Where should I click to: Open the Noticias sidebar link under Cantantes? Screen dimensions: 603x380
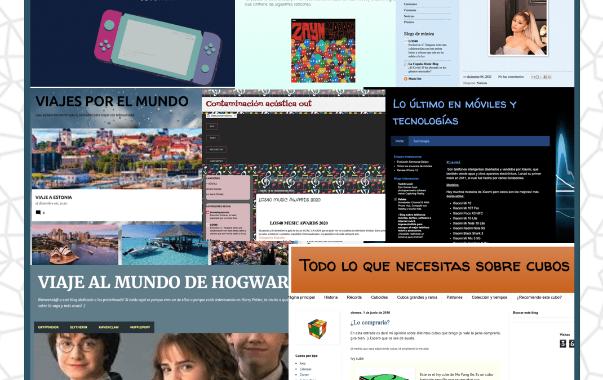(x=409, y=16)
